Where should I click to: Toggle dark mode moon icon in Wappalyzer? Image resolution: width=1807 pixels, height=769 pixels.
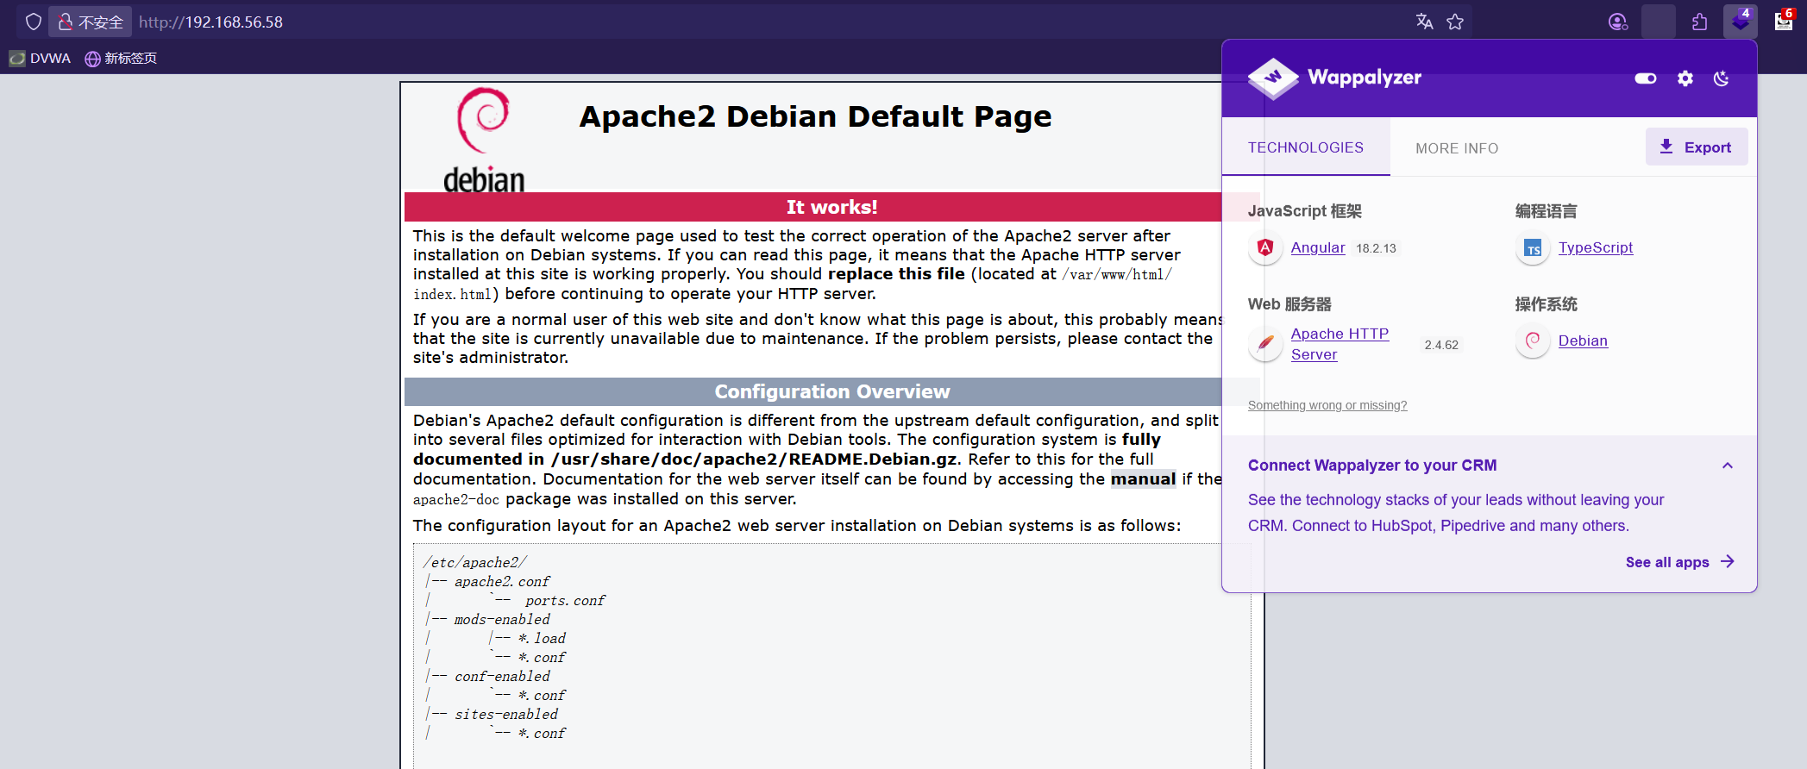[x=1721, y=78]
